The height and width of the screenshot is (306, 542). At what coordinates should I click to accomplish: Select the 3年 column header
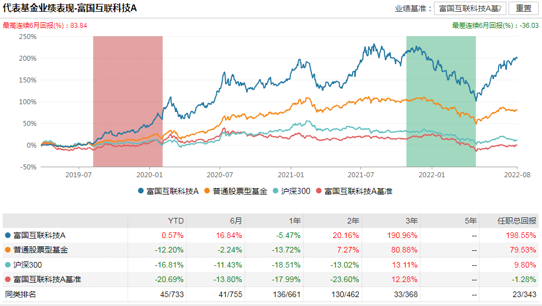tap(412, 221)
